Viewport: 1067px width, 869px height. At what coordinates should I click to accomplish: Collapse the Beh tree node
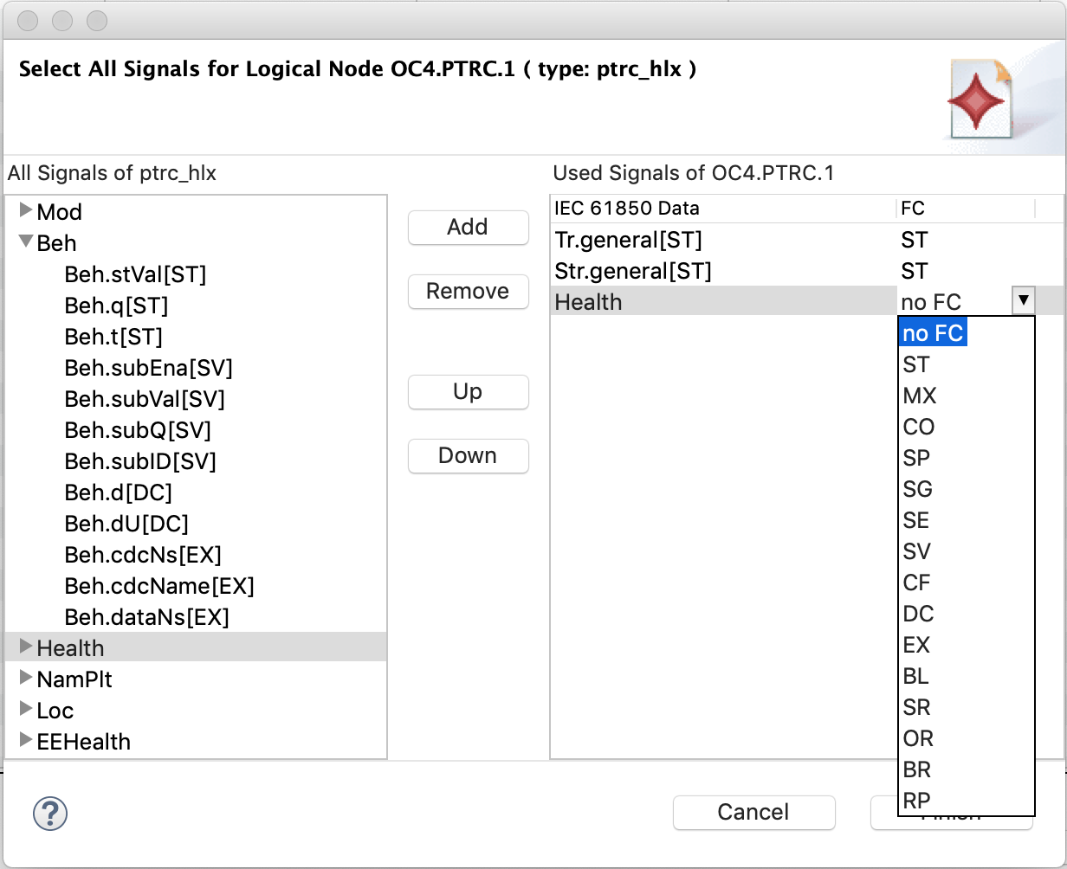click(26, 241)
